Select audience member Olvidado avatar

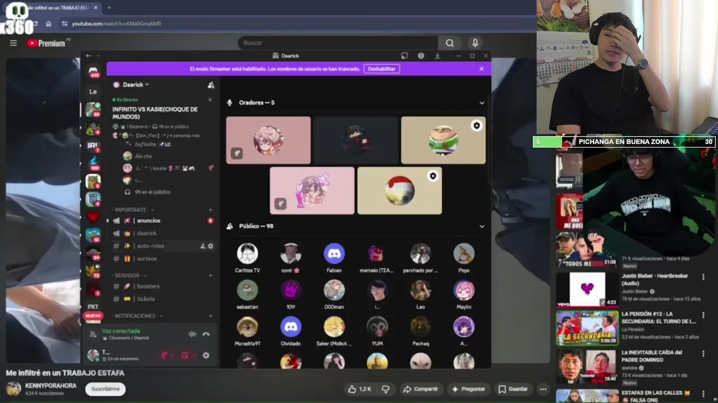(291, 327)
